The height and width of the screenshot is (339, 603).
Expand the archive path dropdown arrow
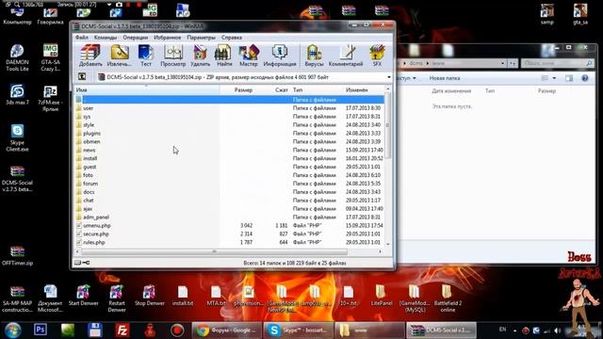click(389, 77)
